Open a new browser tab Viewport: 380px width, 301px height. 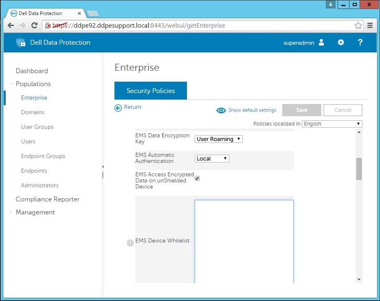[x=93, y=13]
